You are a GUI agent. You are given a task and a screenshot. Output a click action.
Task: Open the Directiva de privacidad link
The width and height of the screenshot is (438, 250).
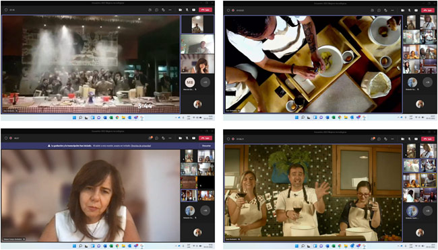[141, 145]
